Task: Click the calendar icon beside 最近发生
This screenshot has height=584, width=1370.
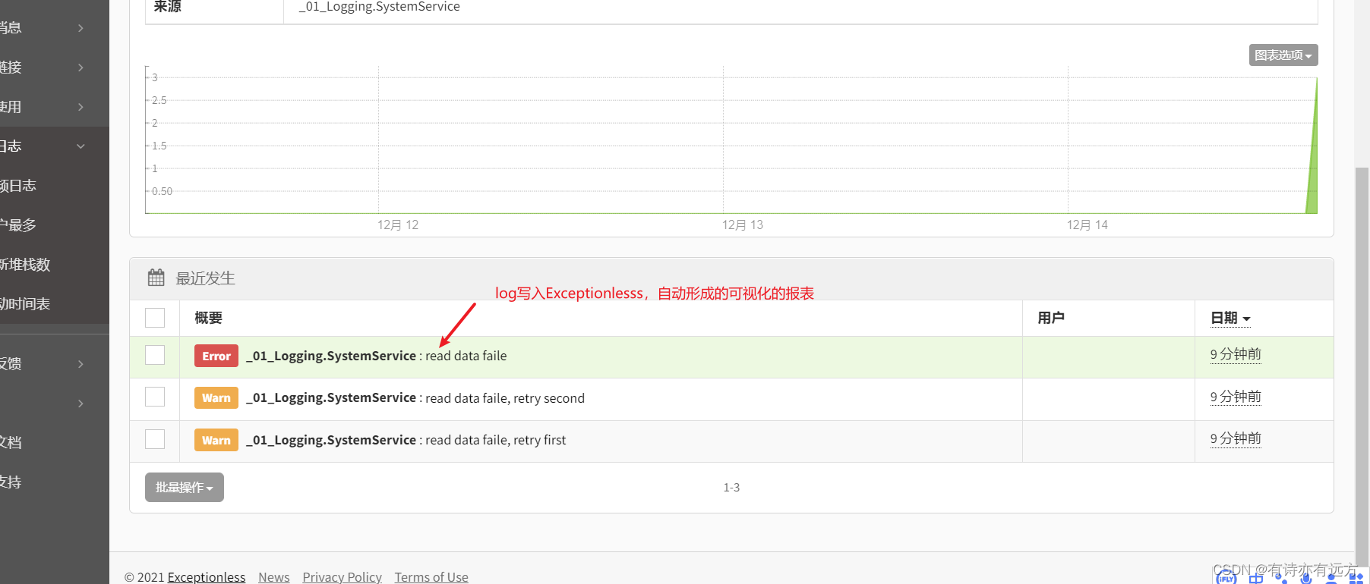Action: 156,278
